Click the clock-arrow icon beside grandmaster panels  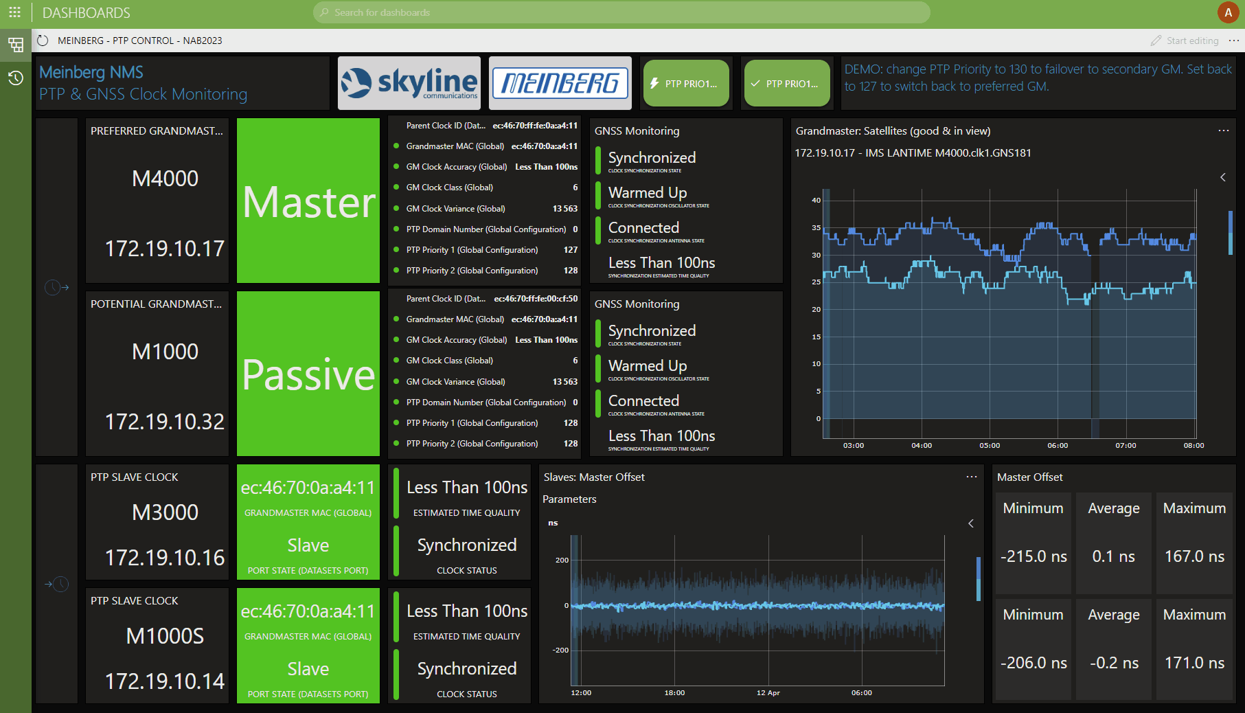56,287
